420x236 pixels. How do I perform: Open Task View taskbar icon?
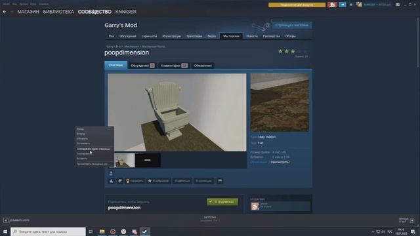pyautogui.click(x=91, y=231)
